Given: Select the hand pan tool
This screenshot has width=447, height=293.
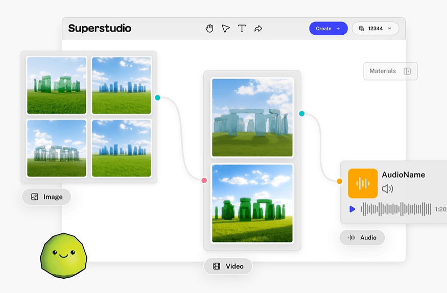Looking at the screenshot, I should coord(209,29).
